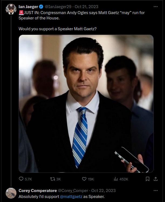Like the tweet with heart icon
Screen dimensions: 165x202
tap(84, 179)
